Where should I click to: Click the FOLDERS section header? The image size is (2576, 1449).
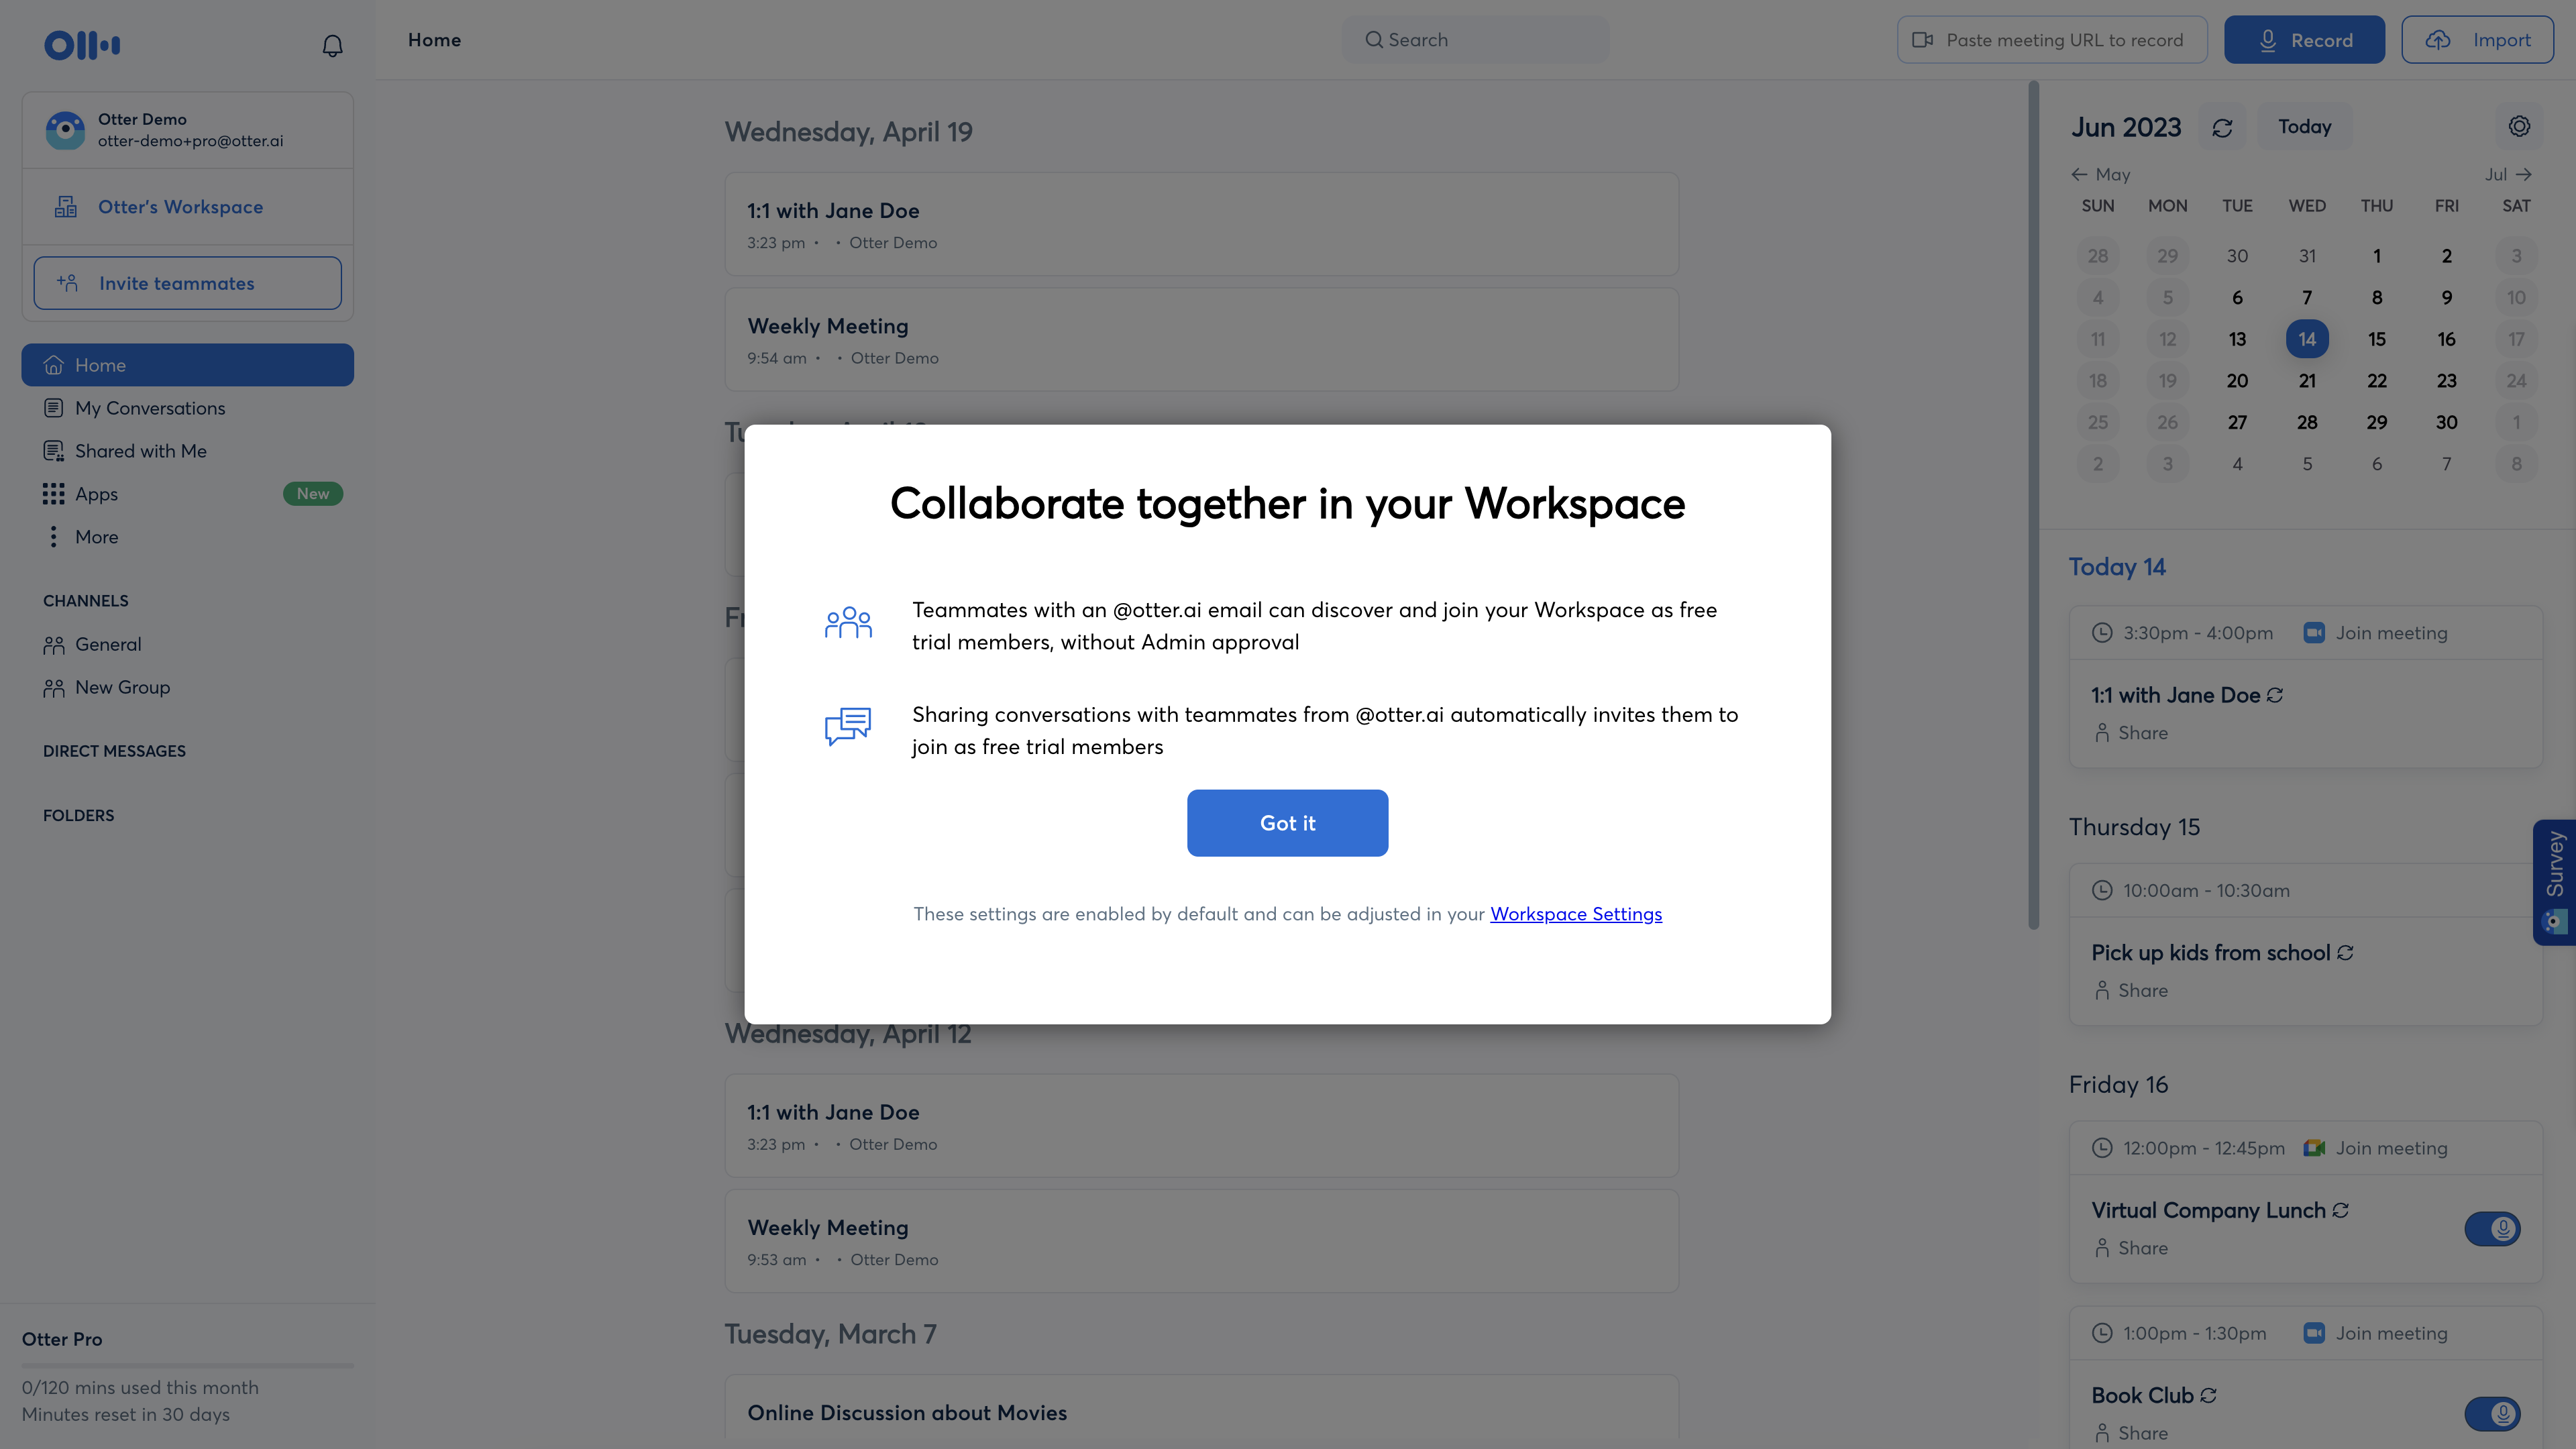tap(79, 816)
